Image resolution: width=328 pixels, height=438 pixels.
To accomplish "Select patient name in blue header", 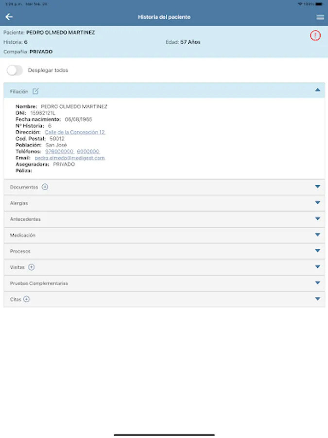I will 61,33.
